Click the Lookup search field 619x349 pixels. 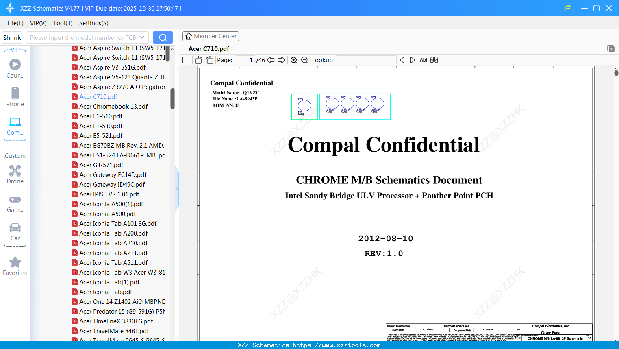(x=366, y=60)
